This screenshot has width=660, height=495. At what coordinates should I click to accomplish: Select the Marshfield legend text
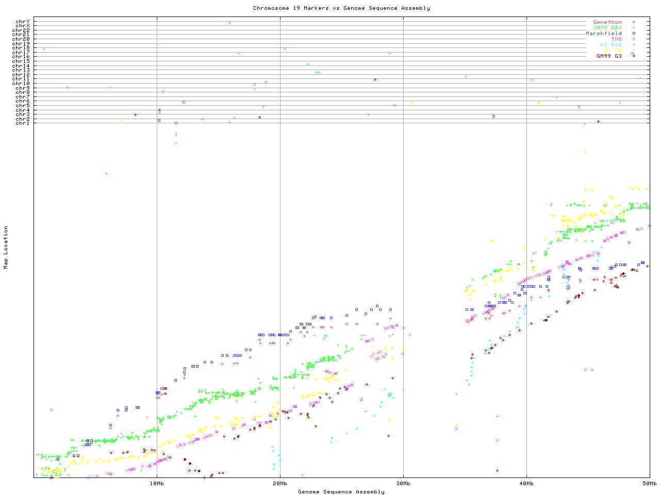click(603, 34)
